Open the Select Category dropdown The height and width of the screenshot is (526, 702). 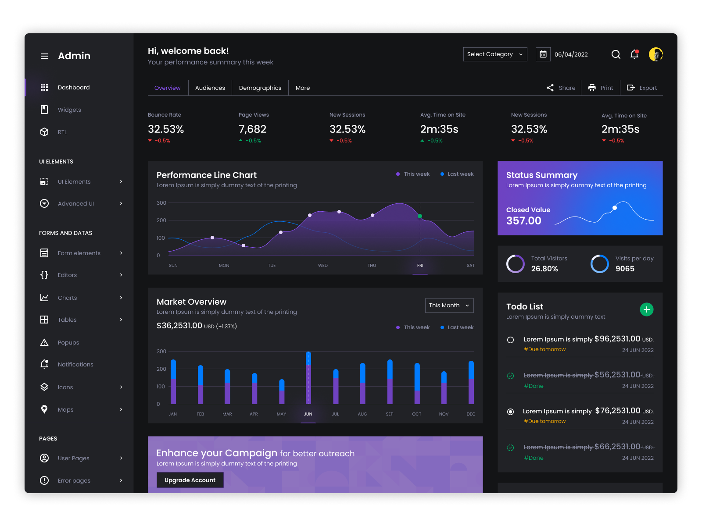(x=495, y=54)
